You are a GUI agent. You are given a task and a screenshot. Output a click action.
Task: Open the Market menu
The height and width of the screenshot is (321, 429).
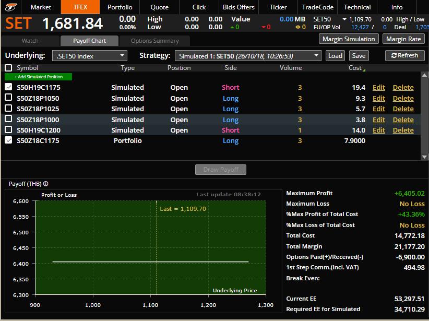(41, 7)
